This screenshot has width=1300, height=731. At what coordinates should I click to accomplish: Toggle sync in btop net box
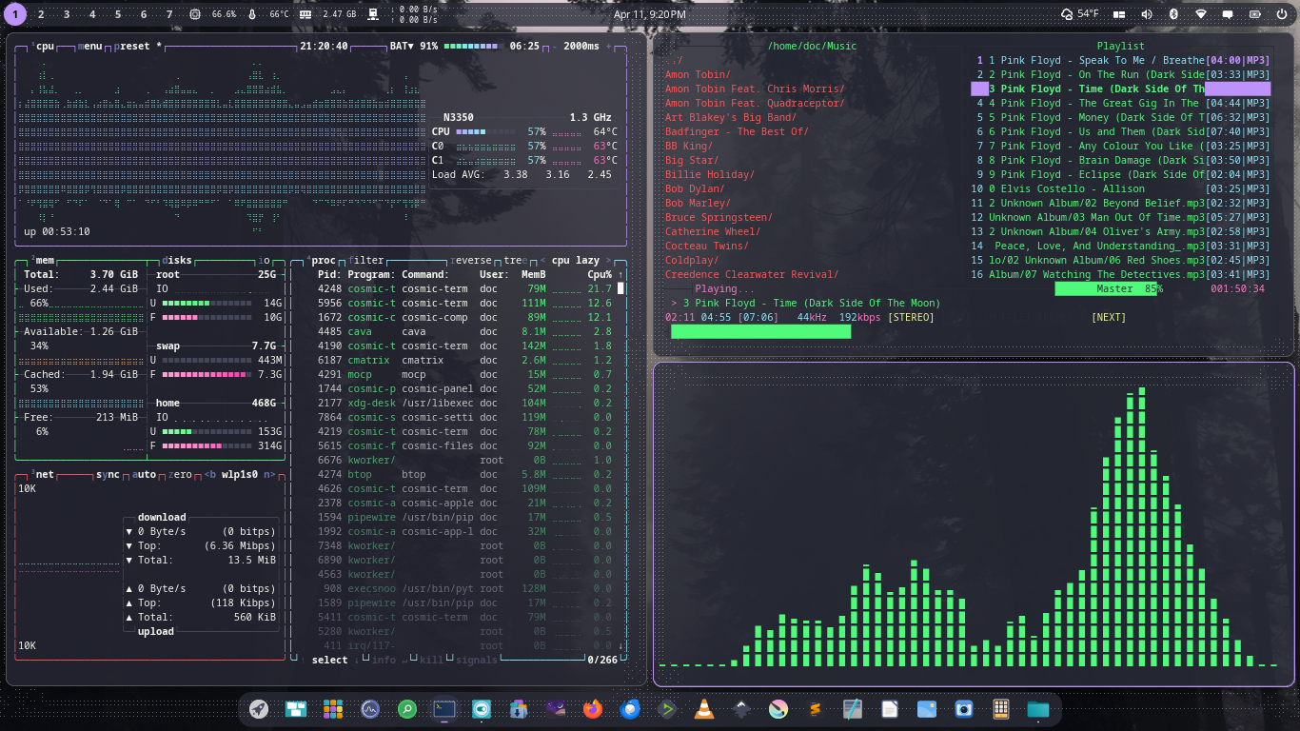tap(108, 474)
